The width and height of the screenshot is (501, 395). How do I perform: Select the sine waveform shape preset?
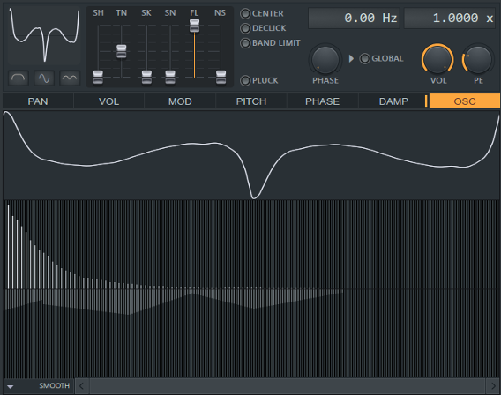click(x=44, y=78)
